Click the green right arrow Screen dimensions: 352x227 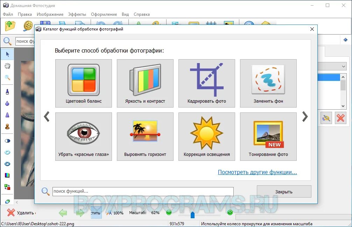point(80,213)
